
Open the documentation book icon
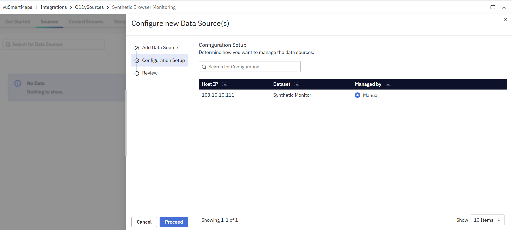493,7
